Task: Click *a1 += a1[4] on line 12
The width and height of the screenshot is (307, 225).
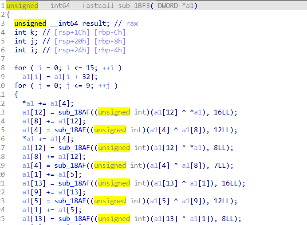Action: click(x=48, y=103)
